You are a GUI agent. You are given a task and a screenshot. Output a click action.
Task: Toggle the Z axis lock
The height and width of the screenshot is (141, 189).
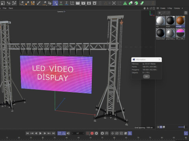click(x=67, y=3)
